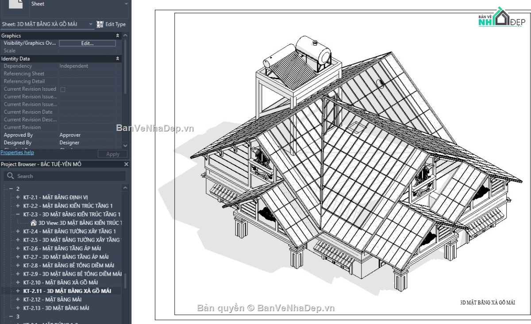This screenshot has height=324, width=531.
Task: Click the Current Revision Date property label
Action: [28, 112]
